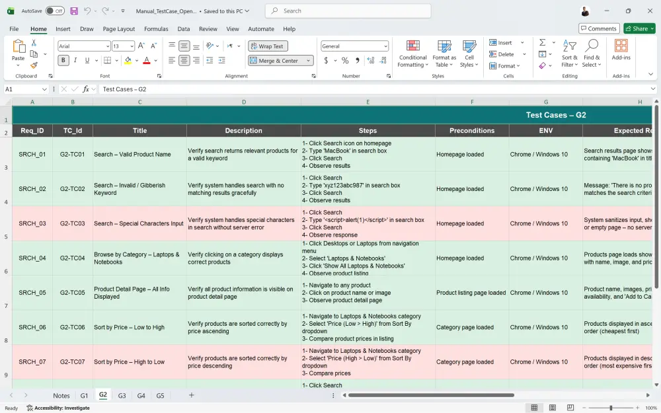The height and width of the screenshot is (413, 661).
Task: Click the Cut scissors icon
Action: pyautogui.click(x=34, y=43)
